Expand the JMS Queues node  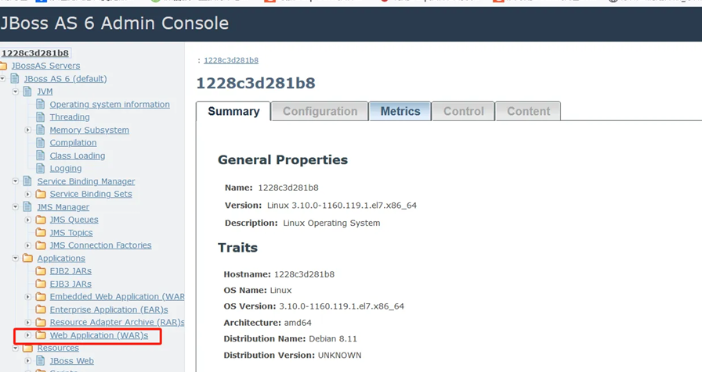click(27, 220)
